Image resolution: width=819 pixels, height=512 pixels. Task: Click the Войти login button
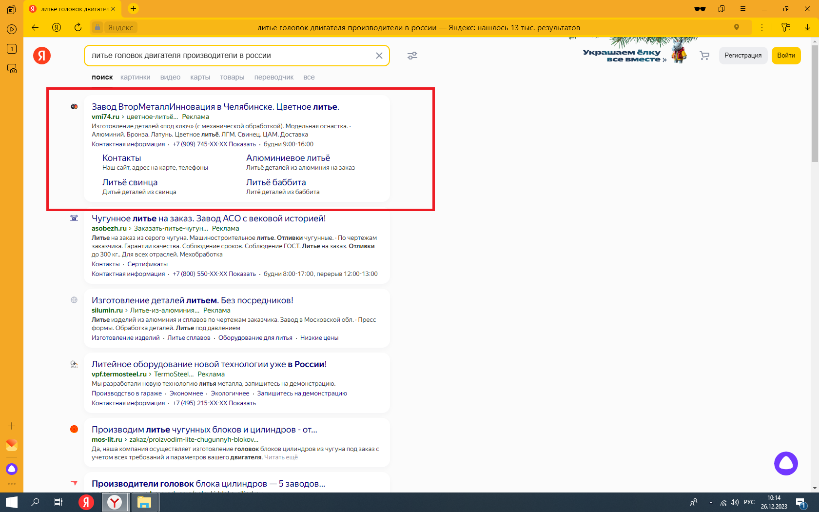(786, 56)
